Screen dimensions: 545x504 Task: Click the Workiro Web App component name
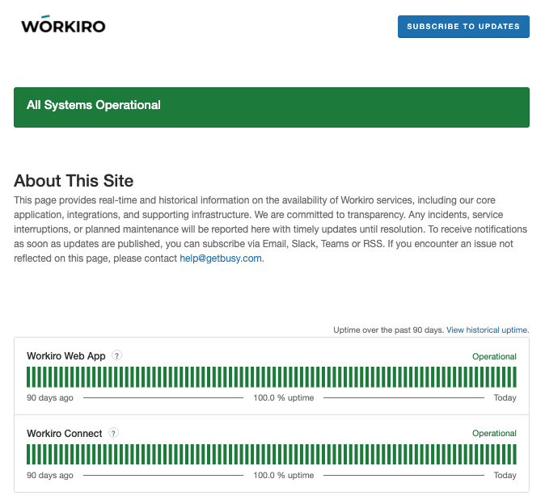point(66,356)
